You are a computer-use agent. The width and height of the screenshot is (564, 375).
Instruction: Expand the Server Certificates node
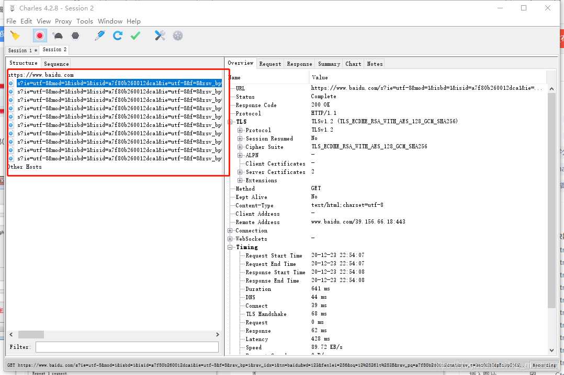(240, 172)
